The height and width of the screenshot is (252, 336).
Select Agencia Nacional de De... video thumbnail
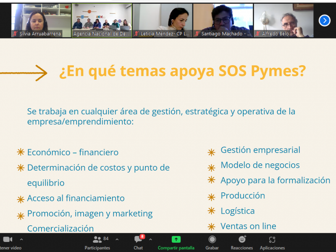click(x=102, y=21)
